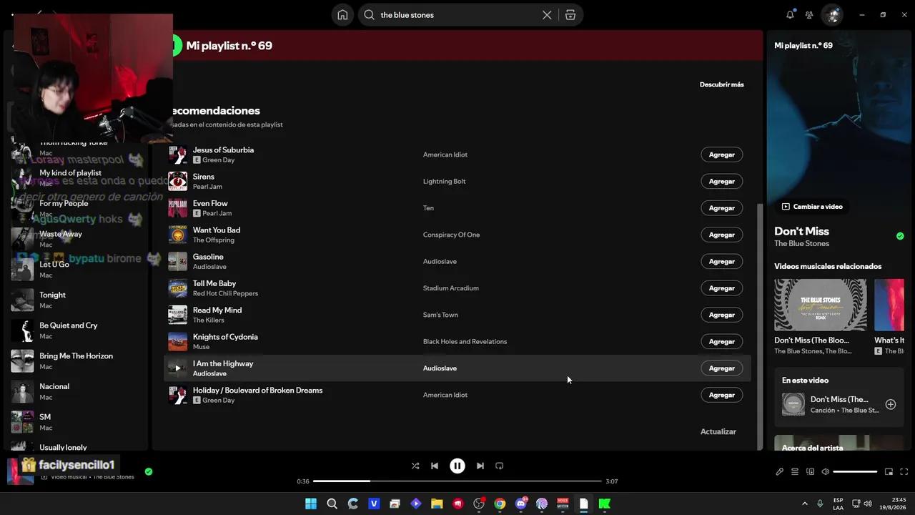Open My kind of playlist in sidebar
The width and height of the screenshot is (915, 515).
[x=79, y=177]
